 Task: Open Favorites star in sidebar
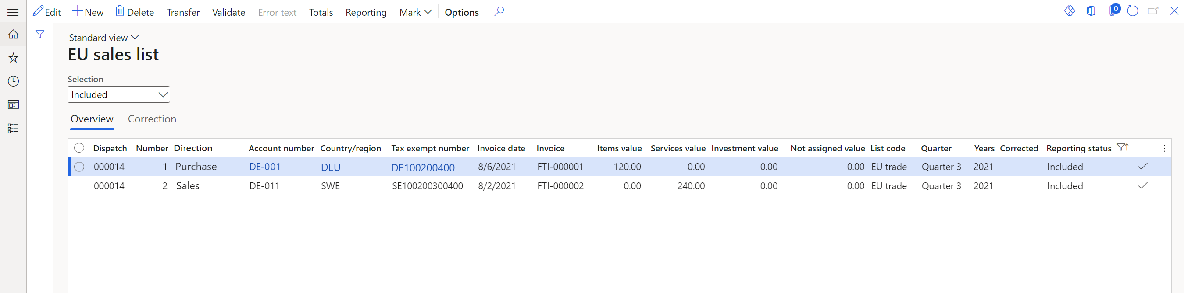(x=13, y=58)
